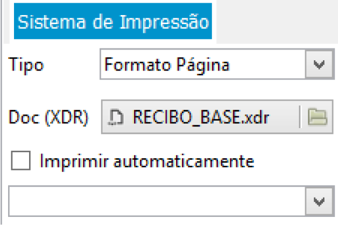Click the folder browse icon for Doc (XDR)
Screen dimensions: 338x225
(x=317, y=116)
